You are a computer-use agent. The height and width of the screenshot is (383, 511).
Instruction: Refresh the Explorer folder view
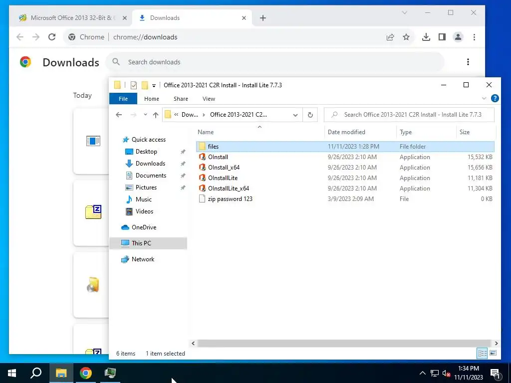pos(310,115)
